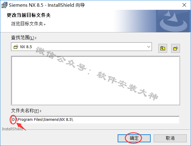Close the InstallShield wizard window
This screenshot has width=191, height=146.
[184, 5]
